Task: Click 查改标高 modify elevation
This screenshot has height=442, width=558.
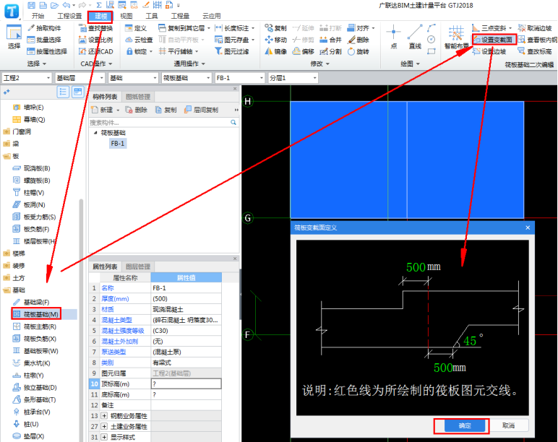Action: 535,51
